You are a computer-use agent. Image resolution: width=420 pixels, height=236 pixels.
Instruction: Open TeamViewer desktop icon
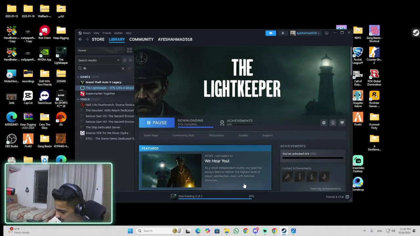(x=44, y=98)
